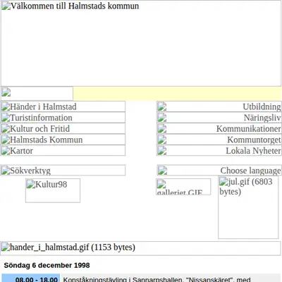Image resolution: width=282 pixels, height=282 pixels.
Task: Open the Turistinformation link
Action: [x=63, y=118]
